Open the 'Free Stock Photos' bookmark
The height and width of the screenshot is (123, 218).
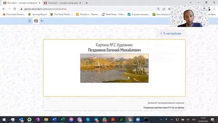tap(62, 14)
